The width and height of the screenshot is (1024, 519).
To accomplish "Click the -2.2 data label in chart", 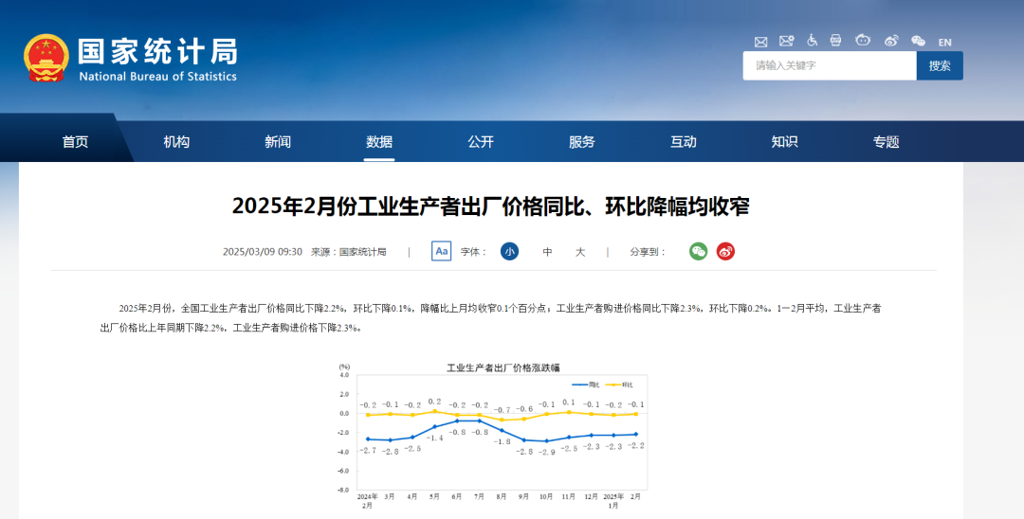I will [x=636, y=446].
